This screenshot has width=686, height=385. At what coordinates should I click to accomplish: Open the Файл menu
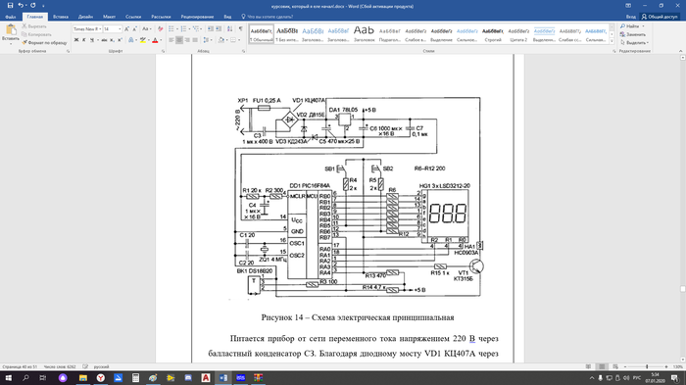(11, 17)
